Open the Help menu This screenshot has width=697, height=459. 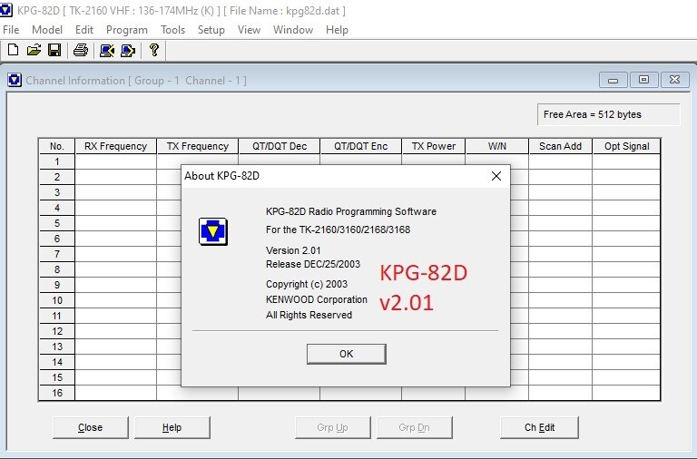click(337, 30)
